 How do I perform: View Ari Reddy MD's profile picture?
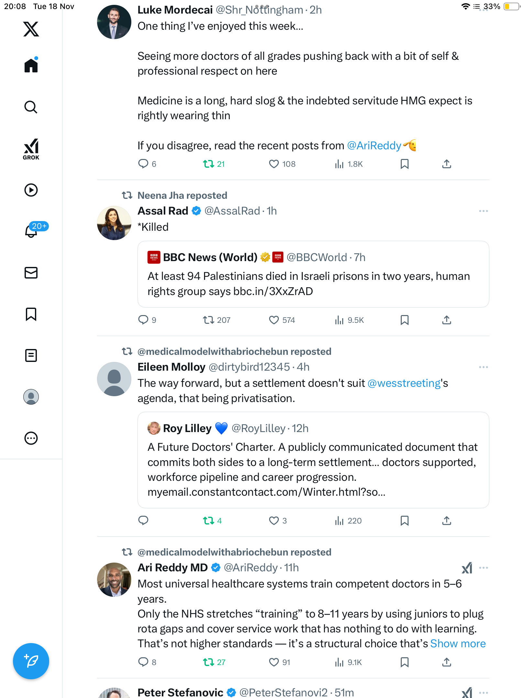click(x=114, y=580)
